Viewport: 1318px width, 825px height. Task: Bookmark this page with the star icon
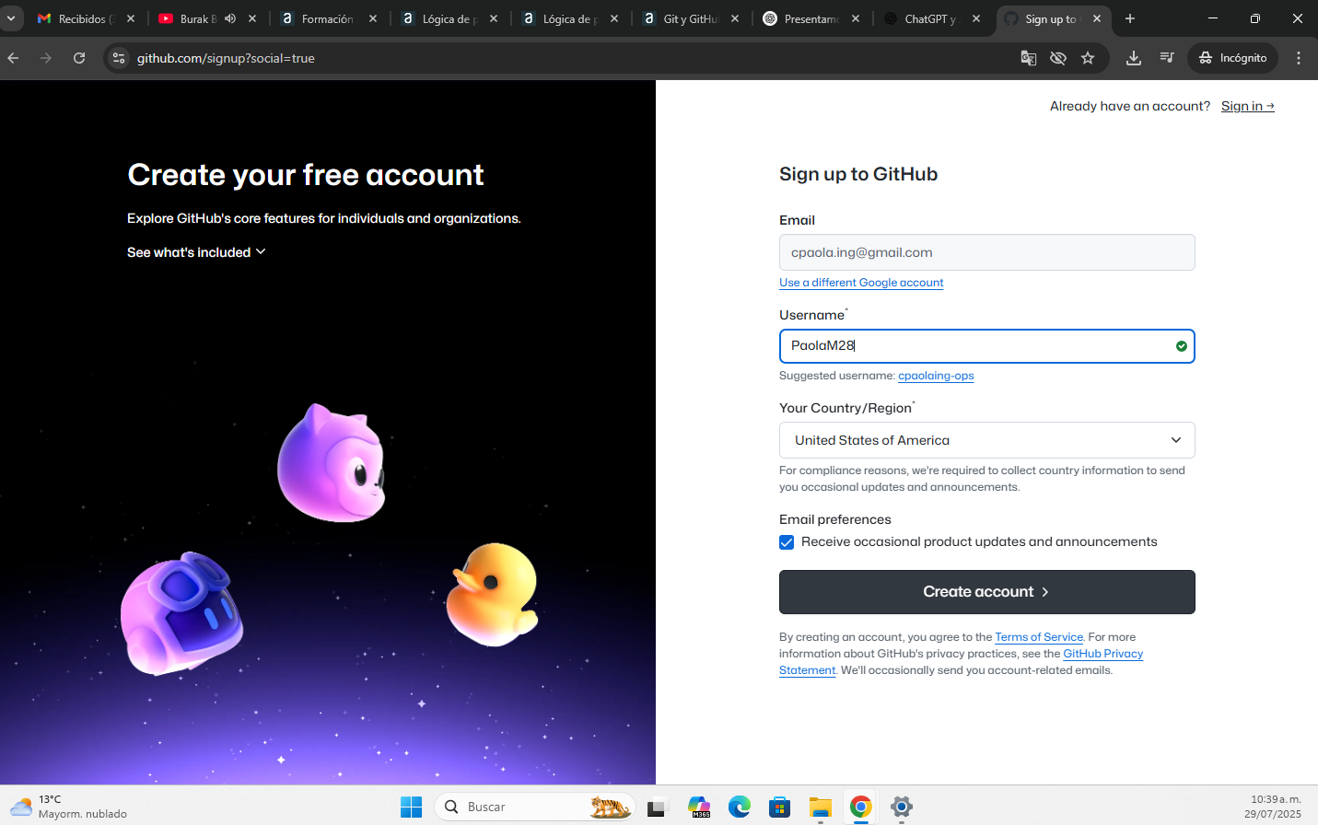pos(1088,58)
